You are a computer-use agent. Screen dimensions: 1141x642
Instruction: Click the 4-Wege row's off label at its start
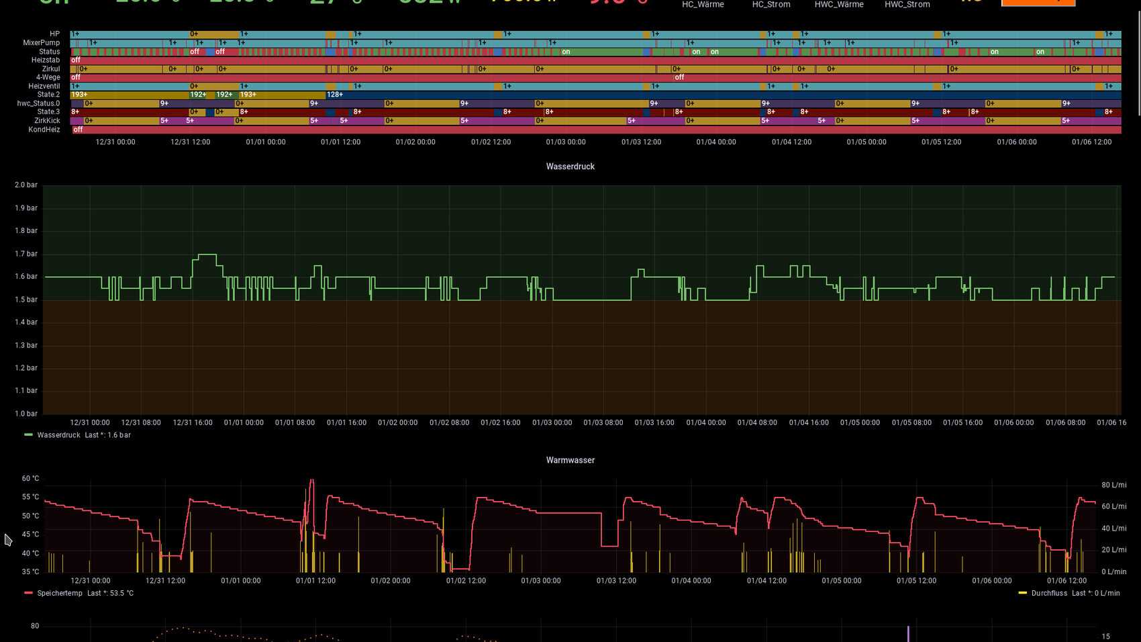coord(76,77)
